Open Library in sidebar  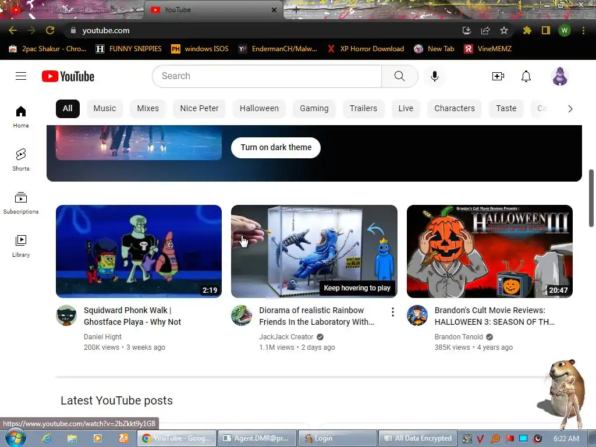tap(21, 246)
